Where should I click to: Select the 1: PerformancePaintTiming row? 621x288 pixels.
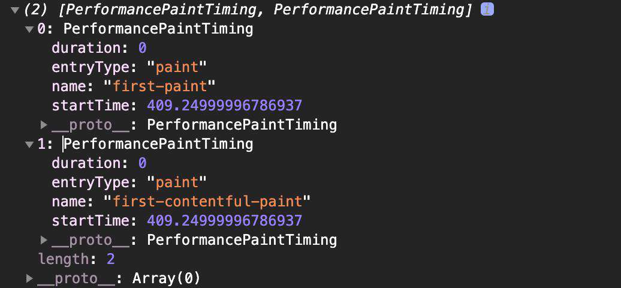click(145, 144)
